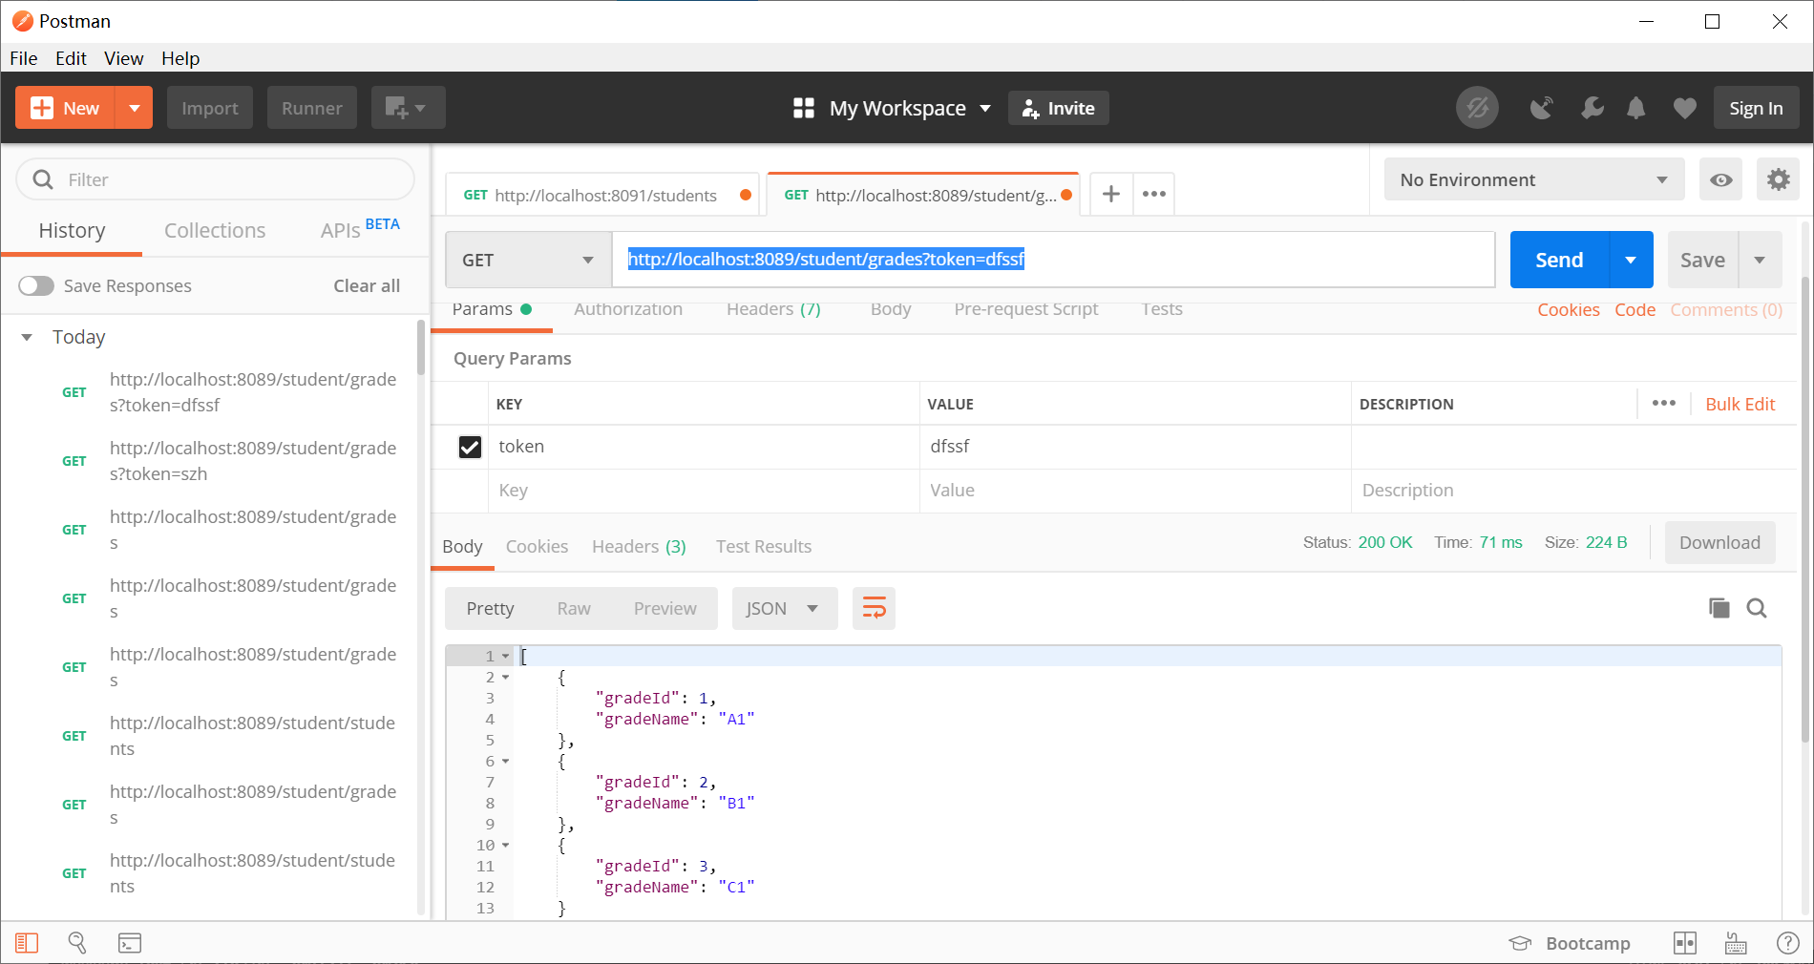The image size is (1814, 964).
Task: Click the history sidebar scrollbar
Action: coord(420,349)
